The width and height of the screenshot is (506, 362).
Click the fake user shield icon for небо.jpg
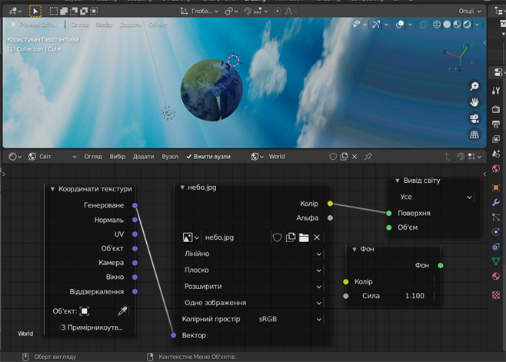point(277,237)
